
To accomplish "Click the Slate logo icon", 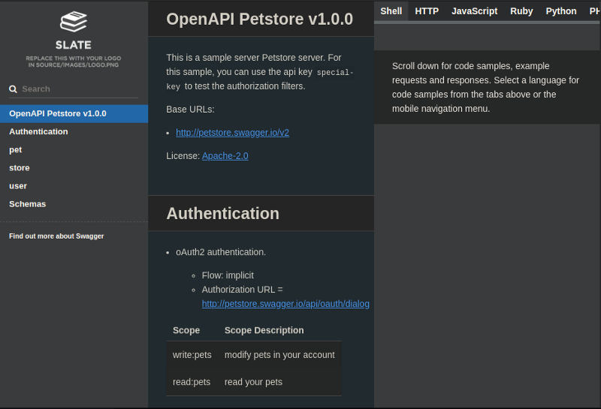I will tap(73, 22).
